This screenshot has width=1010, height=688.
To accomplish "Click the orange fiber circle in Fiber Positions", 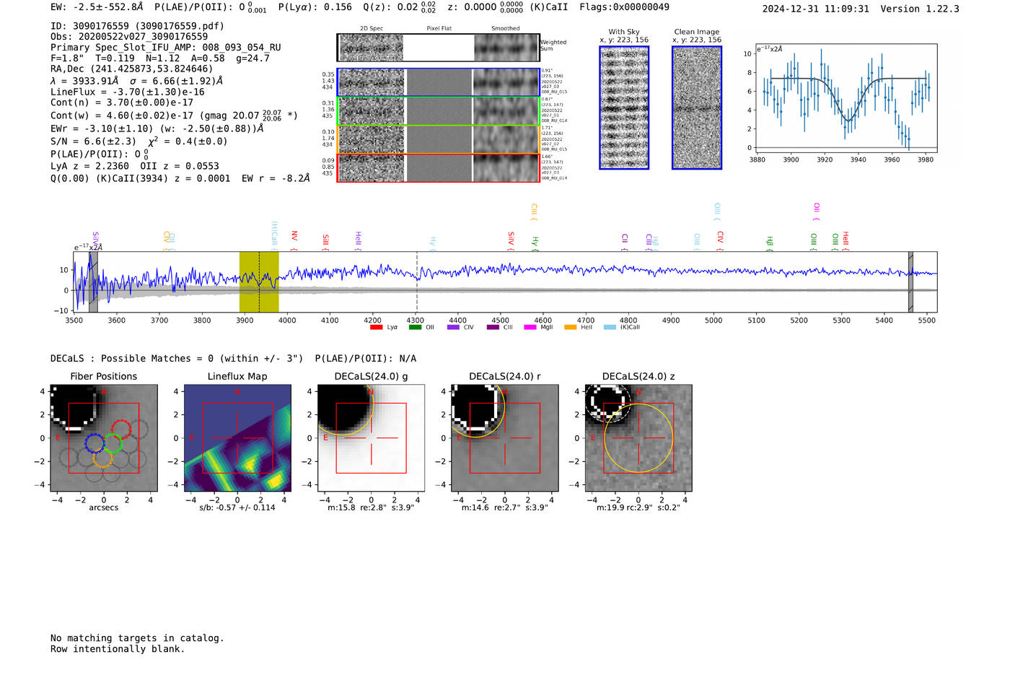I will [x=103, y=458].
